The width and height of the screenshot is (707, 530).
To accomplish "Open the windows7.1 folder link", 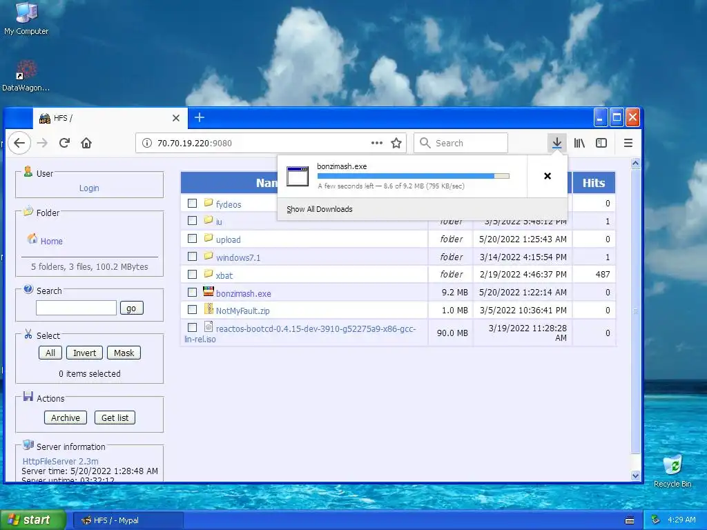I will click(238, 258).
